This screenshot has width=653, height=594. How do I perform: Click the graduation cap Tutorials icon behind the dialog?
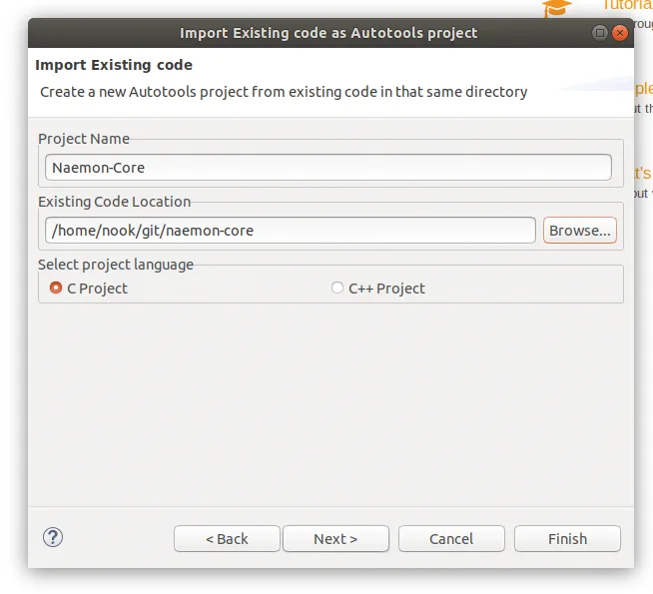tap(557, 8)
